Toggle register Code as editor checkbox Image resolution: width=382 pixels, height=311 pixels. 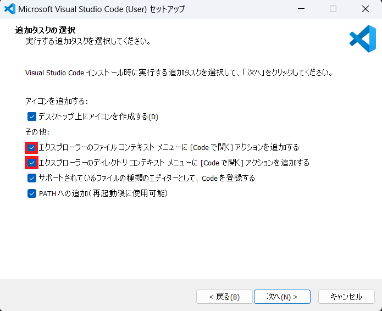point(32,178)
